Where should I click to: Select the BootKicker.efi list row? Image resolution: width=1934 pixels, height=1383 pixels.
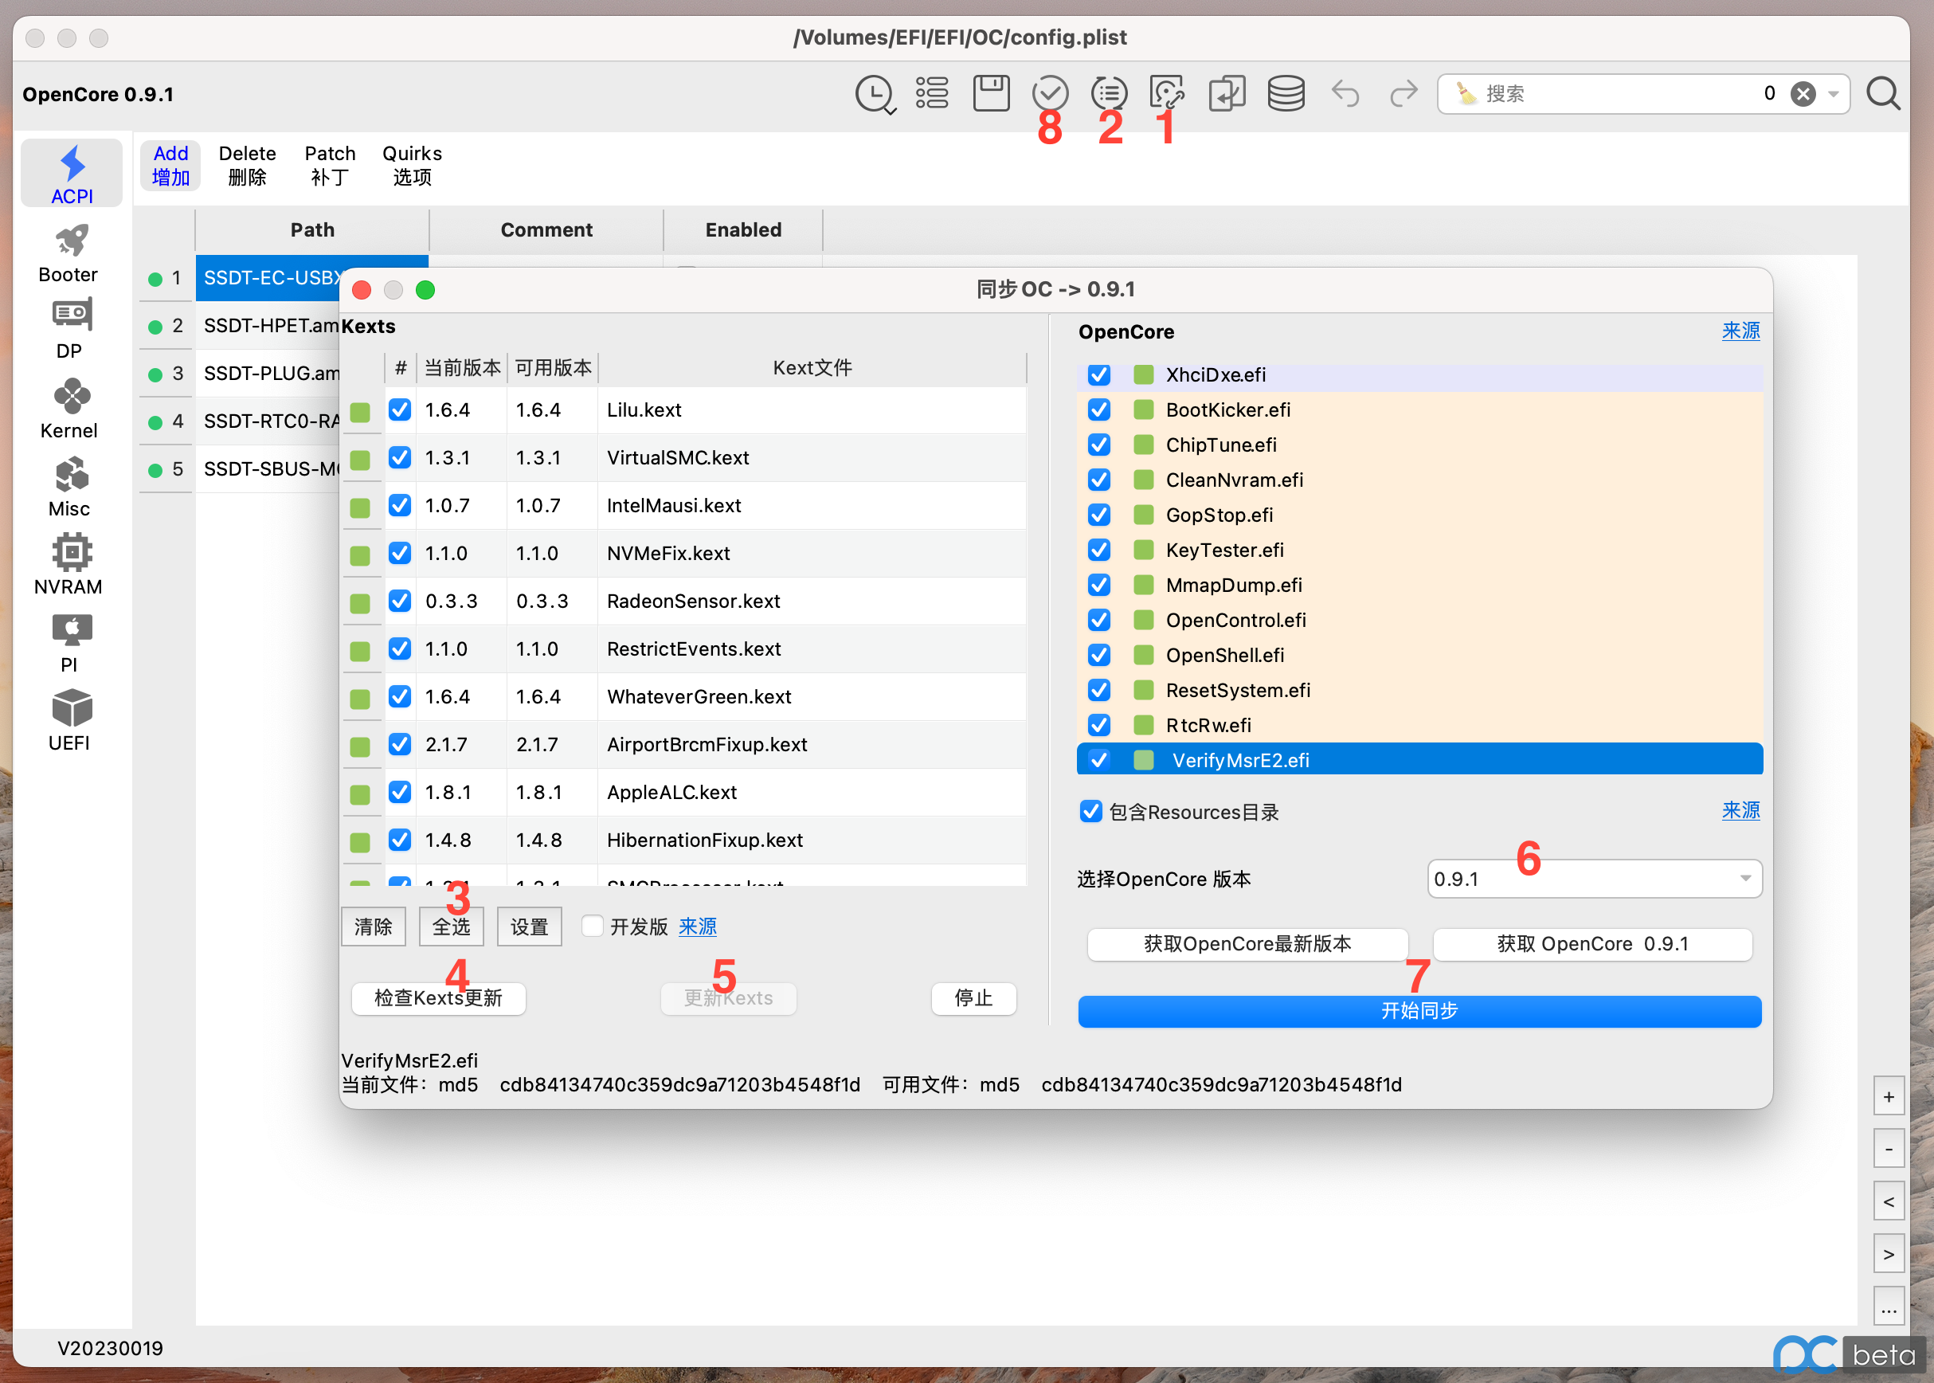[1419, 409]
